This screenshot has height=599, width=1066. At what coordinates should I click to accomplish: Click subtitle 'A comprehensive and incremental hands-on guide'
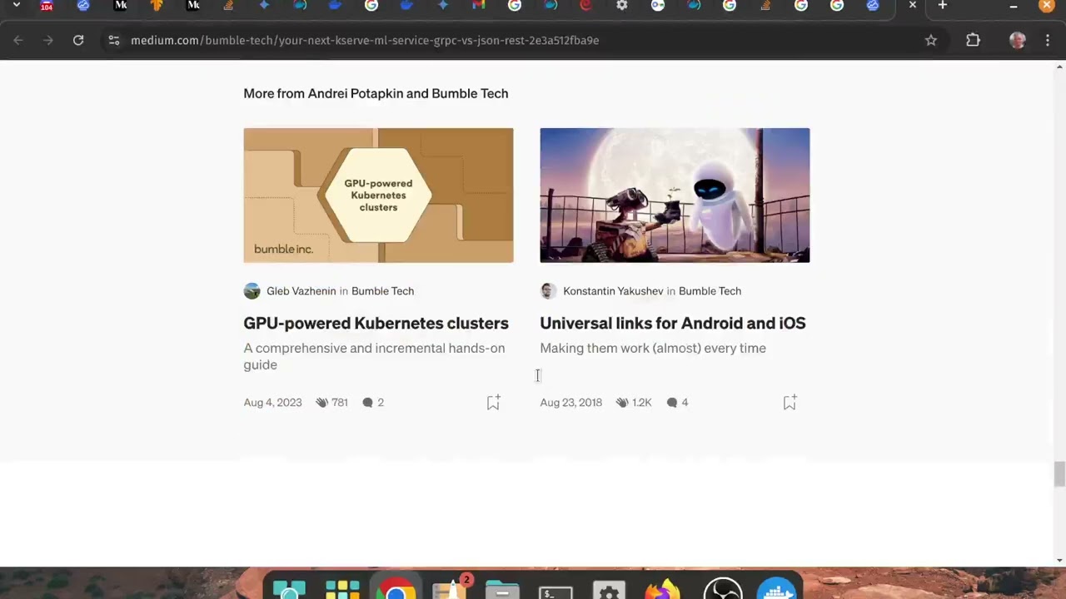(374, 356)
